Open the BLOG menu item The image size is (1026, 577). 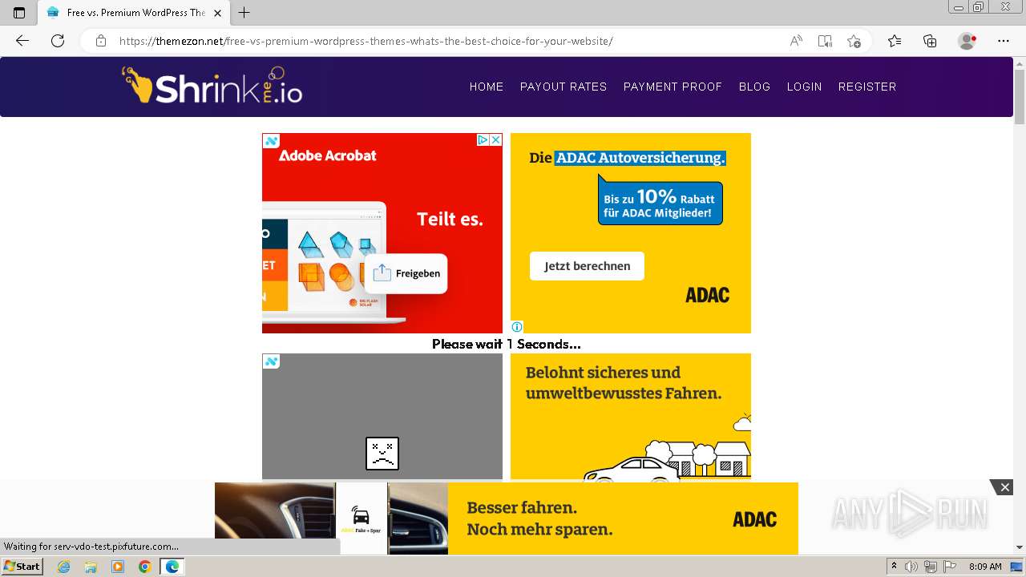tap(754, 87)
